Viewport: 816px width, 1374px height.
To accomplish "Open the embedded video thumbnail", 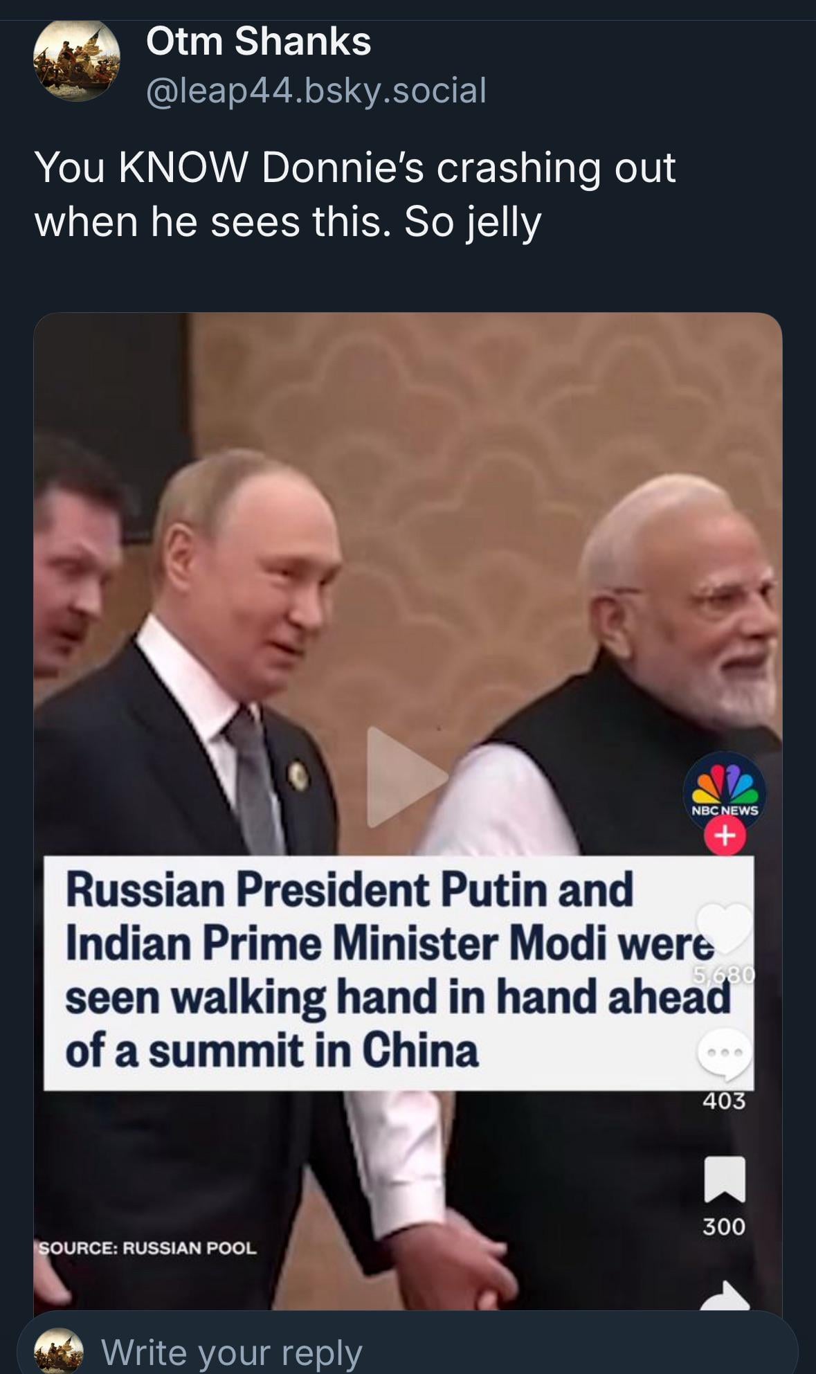I will coord(408,811).
